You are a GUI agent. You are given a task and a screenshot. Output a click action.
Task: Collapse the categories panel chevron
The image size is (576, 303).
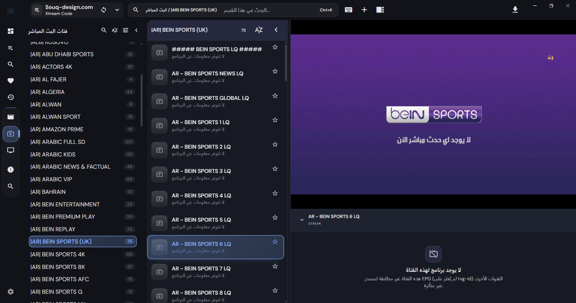(x=136, y=30)
